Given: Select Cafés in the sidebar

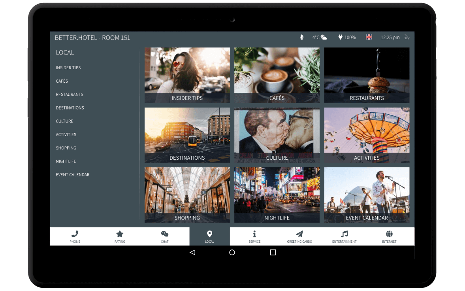Looking at the screenshot, I should pyautogui.click(x=62, y=81).
